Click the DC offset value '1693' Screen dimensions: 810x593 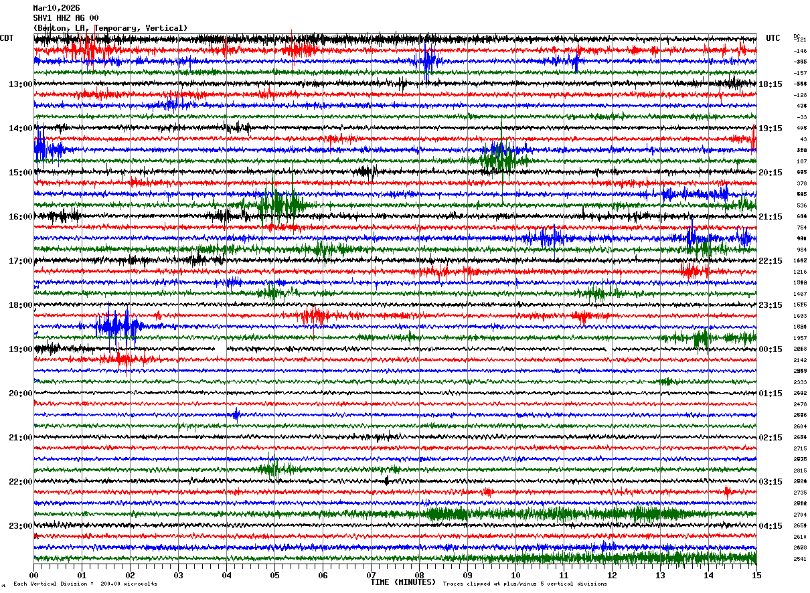click(800, 316)
